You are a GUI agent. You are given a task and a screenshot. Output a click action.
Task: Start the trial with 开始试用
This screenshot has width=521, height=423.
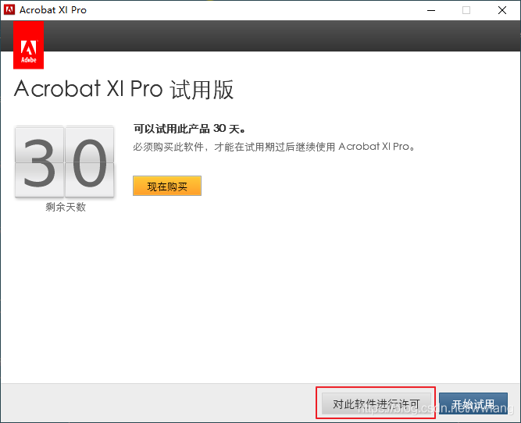[473, 403]
